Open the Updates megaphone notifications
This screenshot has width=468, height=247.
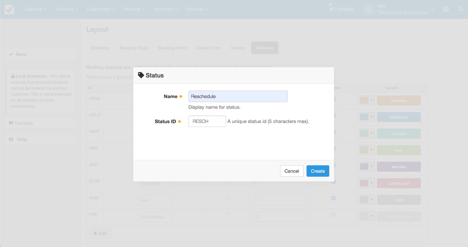pyautogui.click(x=342, y=9)
